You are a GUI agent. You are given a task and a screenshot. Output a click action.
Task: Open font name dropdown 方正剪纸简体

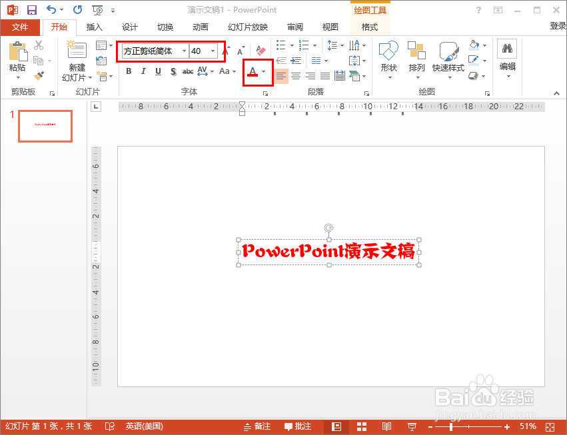(184, 51)
